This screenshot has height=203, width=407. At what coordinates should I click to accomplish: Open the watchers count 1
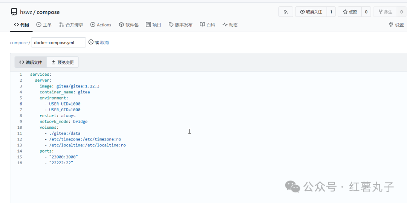coord(331,12)
